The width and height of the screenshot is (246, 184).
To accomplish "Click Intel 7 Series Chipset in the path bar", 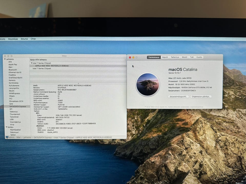I will 64,137.
